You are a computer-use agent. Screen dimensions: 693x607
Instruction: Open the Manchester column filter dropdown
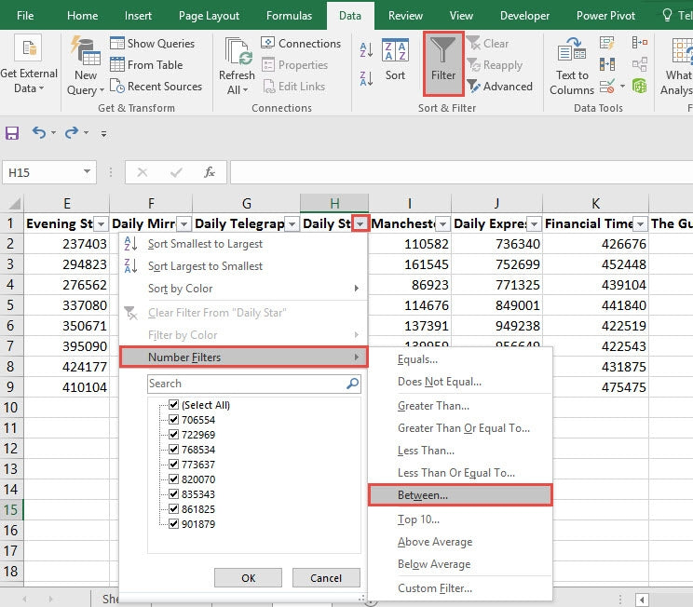point(442,224)
